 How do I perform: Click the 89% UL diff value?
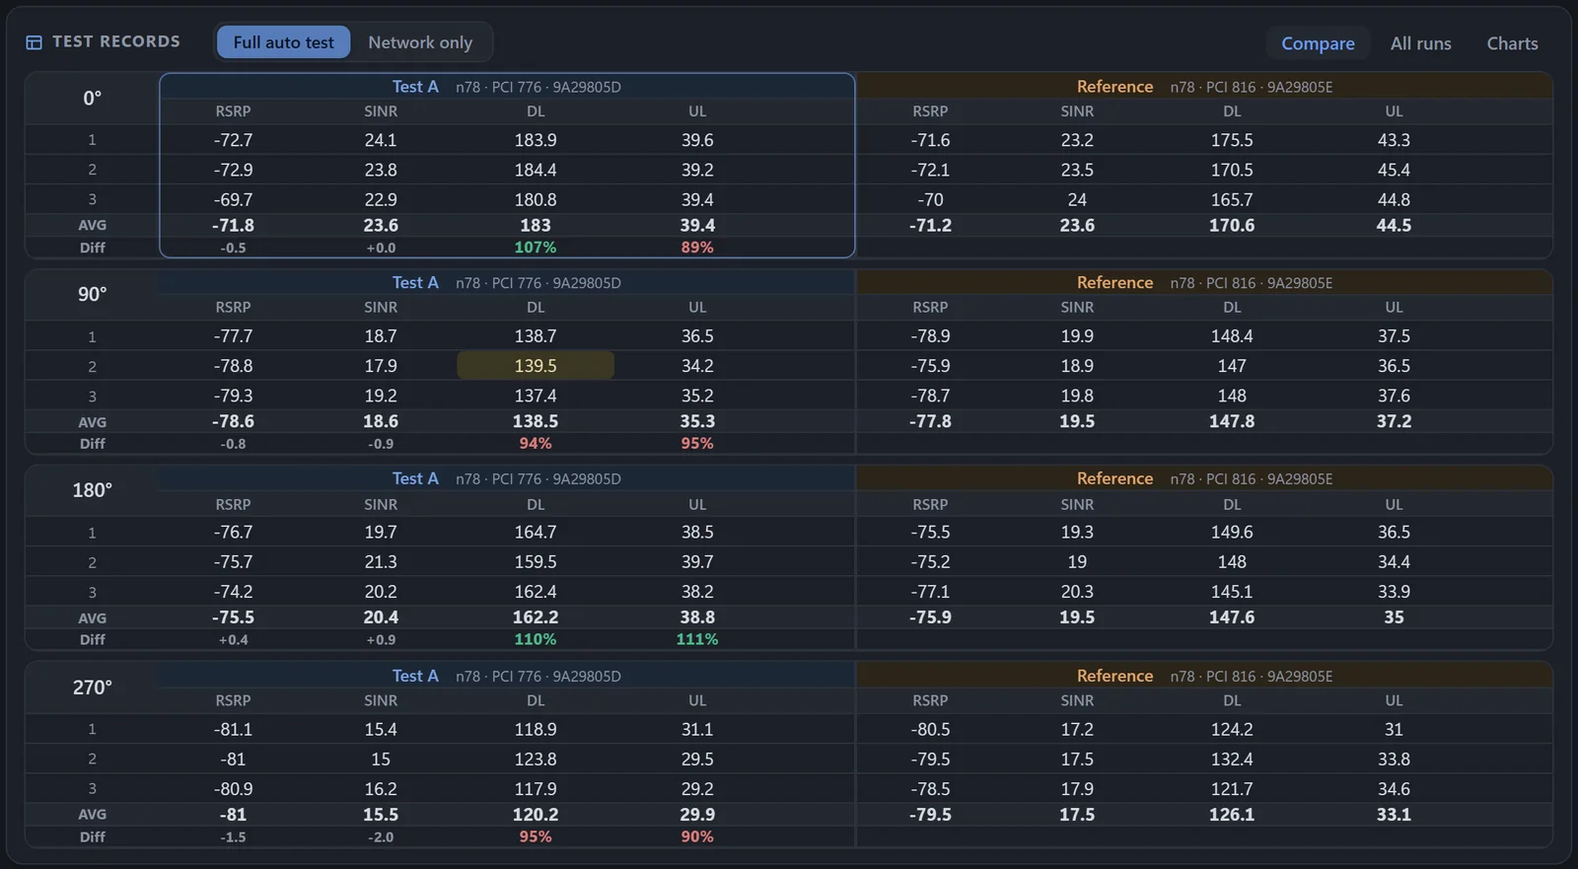coord(697,248)
